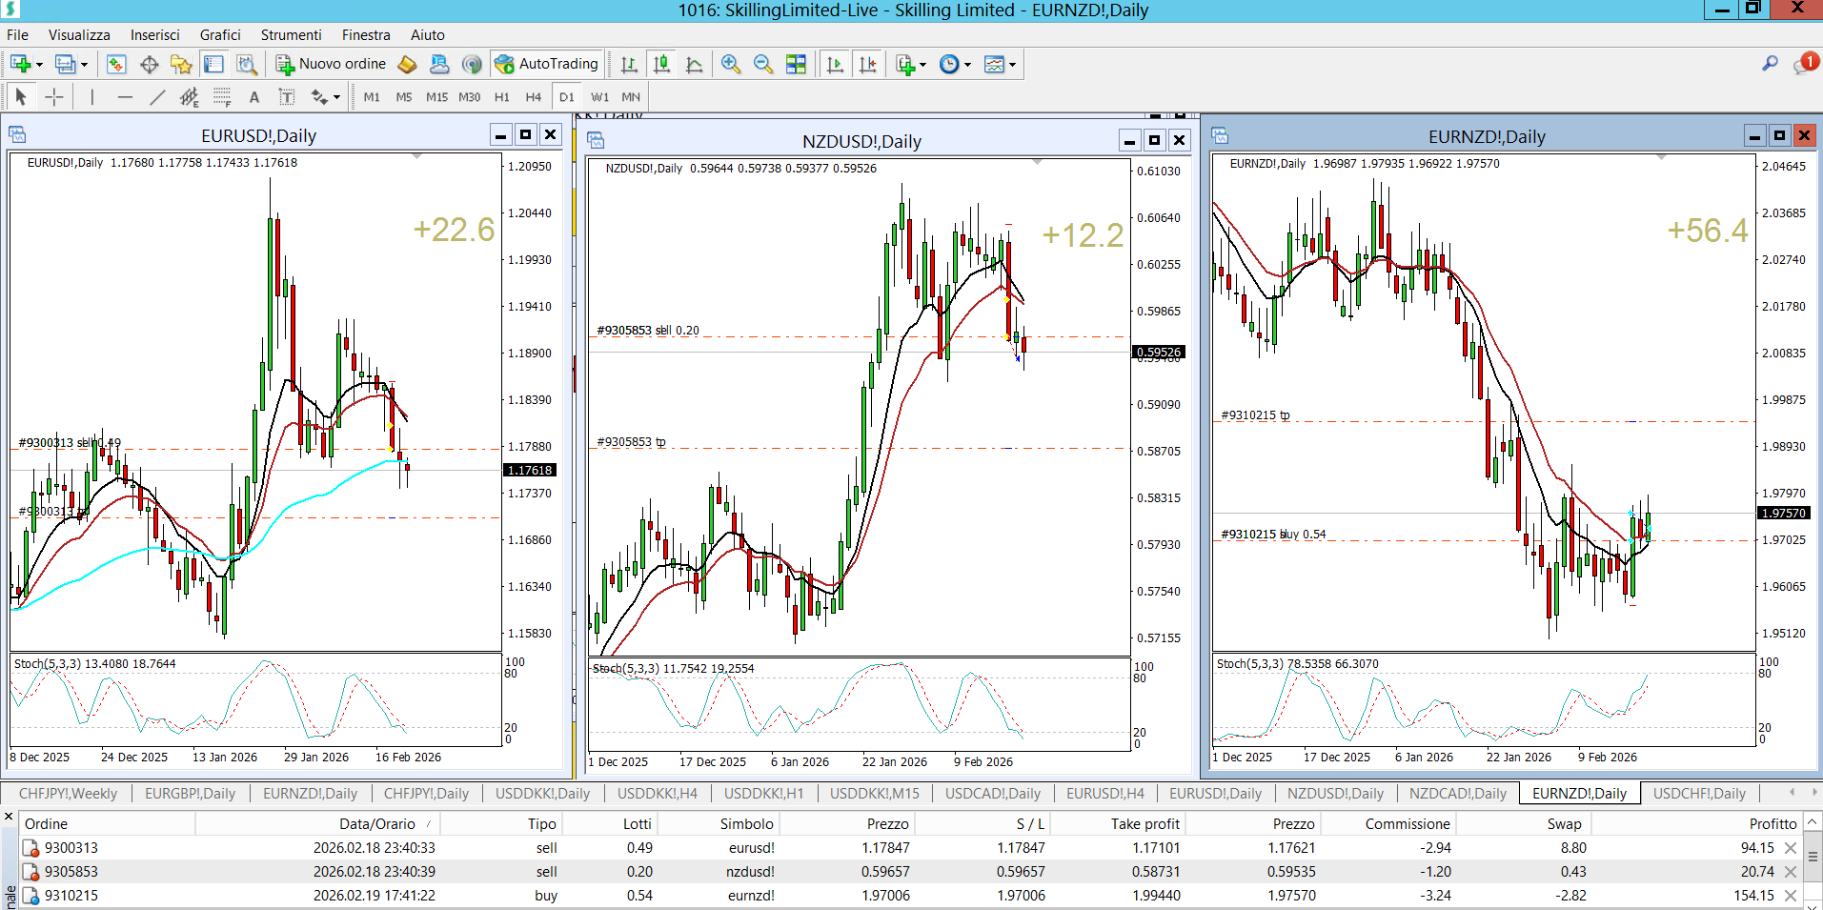Zoom in on the chart
1823x910 pixels.
click(x=731, y=64)
